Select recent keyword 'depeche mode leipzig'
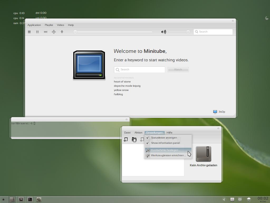The image size is (270, 203). pyautogui.click(x=127, y=86)
